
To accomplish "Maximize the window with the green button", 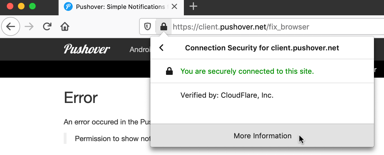I will [32, 6].
